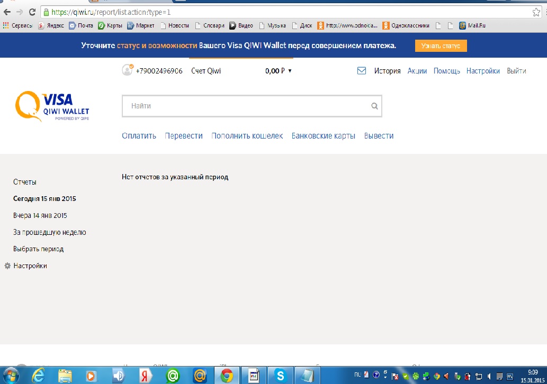
Task: Launch Internet Explorer from taskbar
Action: (38, 376)
